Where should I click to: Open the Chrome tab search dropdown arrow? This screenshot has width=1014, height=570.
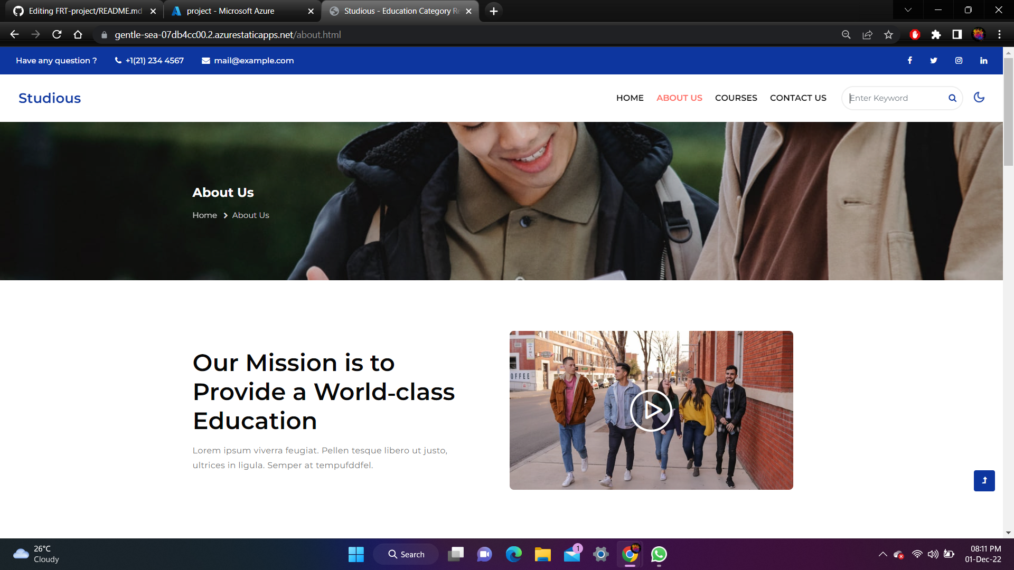pos(908,10)
